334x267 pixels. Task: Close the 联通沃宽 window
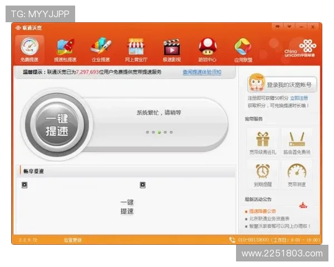pyautogui.click(x=313, y=27)
